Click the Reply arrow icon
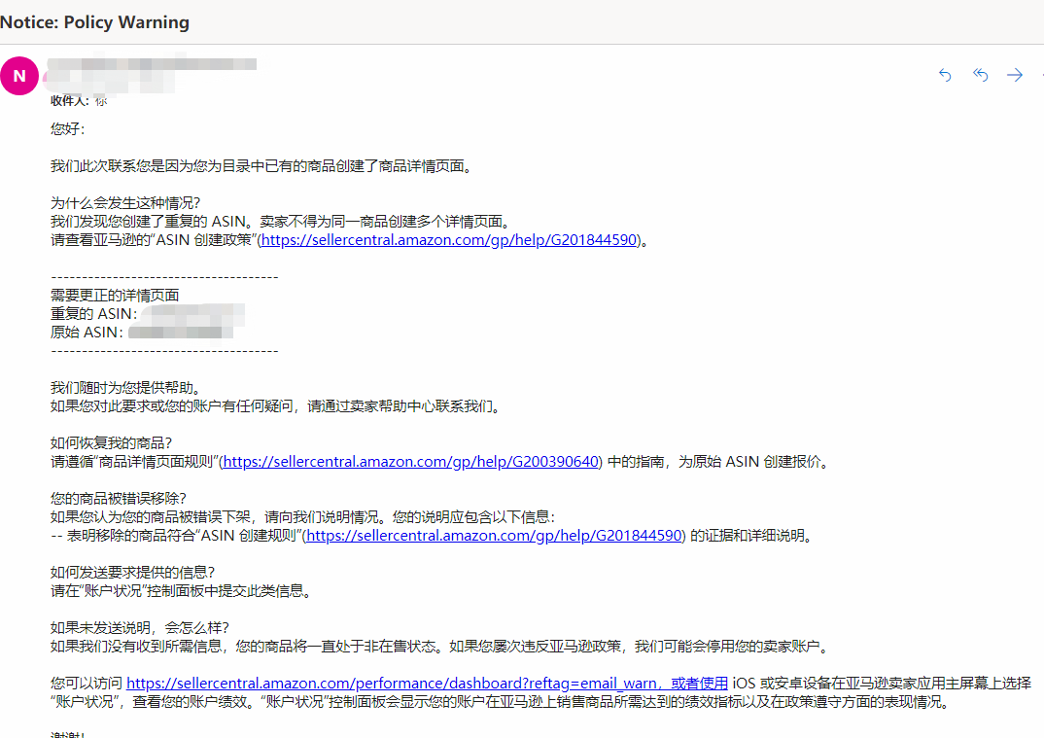Viewport: 1044px width, 738px height. click(x=944, y=75)
